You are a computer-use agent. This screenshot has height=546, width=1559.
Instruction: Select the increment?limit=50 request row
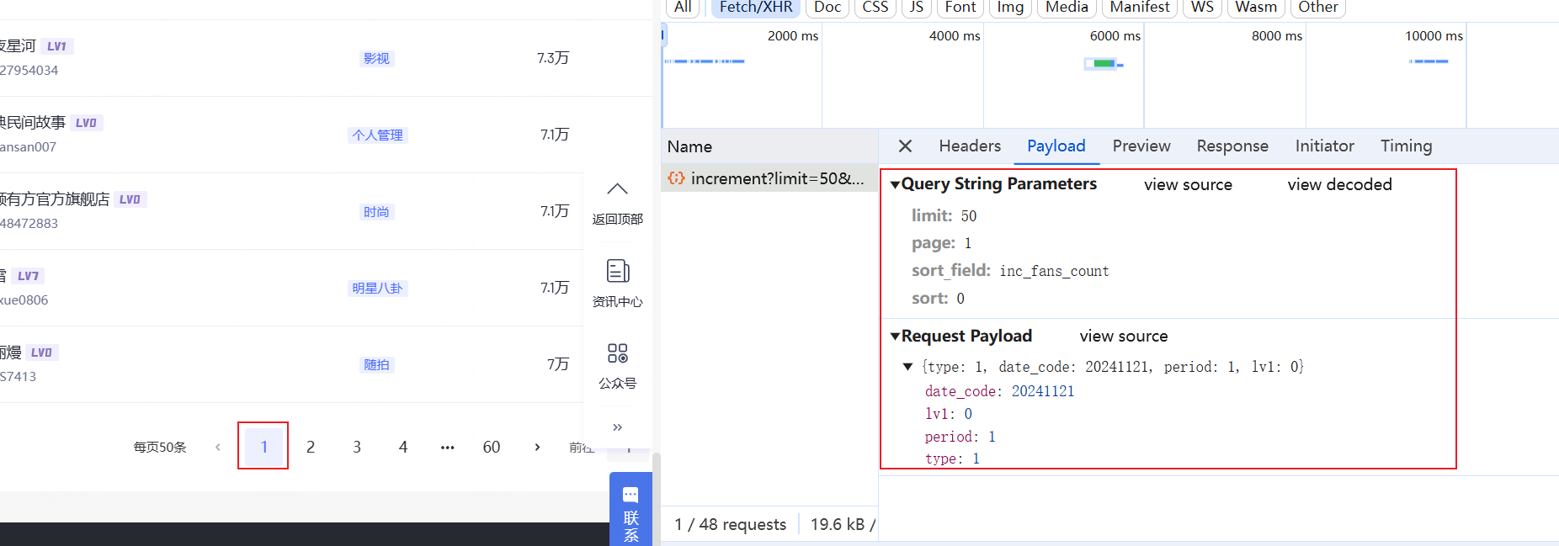(x=769, y=178)
